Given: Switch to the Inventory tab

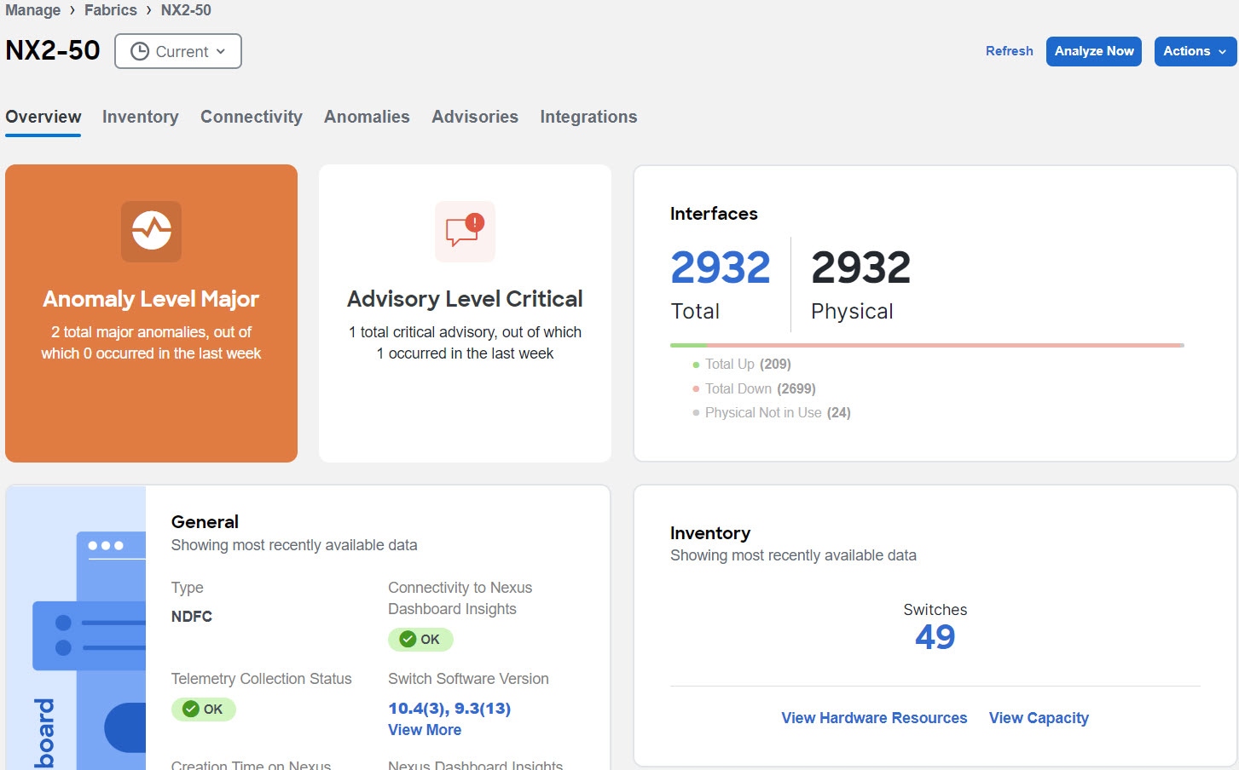Looking at the screenshot, I should coord(141,117).
